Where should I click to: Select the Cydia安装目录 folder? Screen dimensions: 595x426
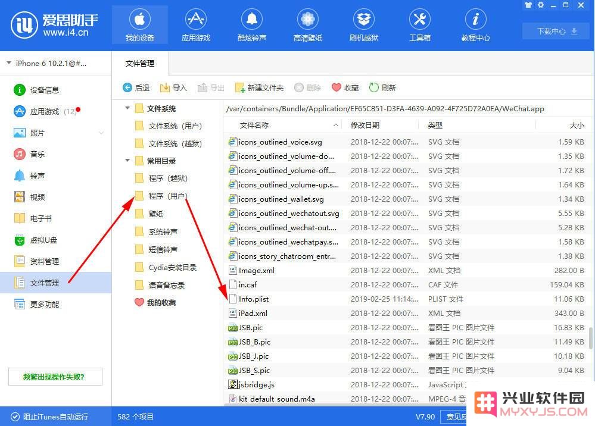click(166, 267)
